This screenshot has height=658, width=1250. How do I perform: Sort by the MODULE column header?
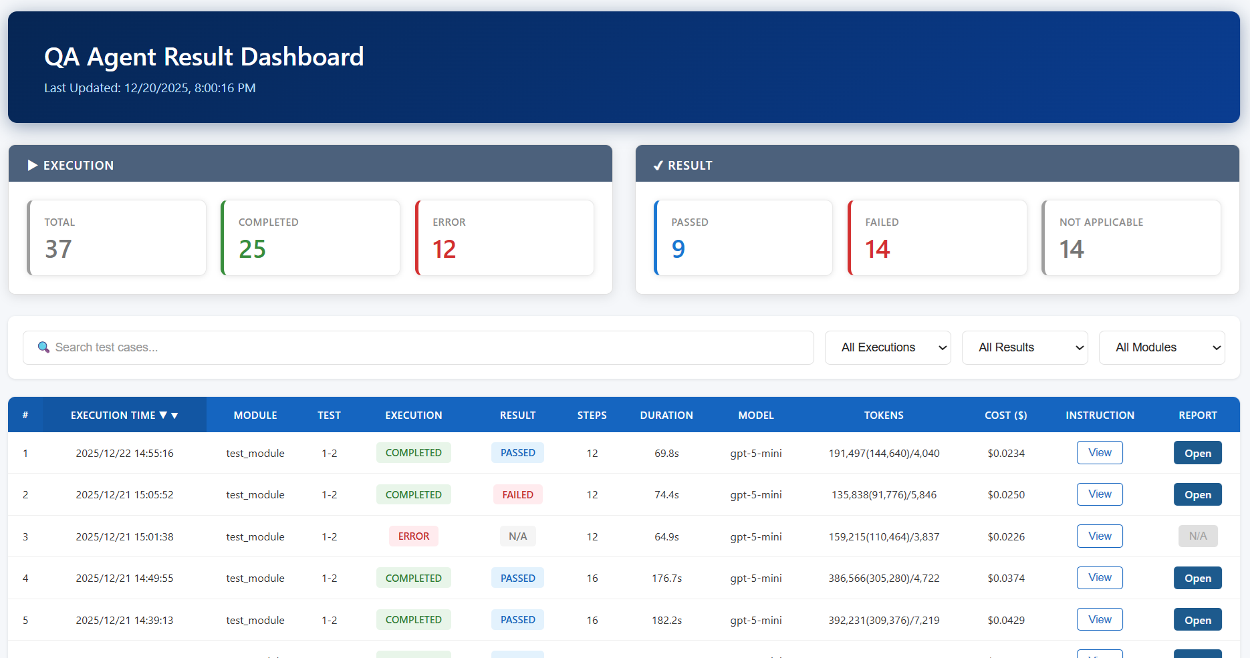pos(255,415)
